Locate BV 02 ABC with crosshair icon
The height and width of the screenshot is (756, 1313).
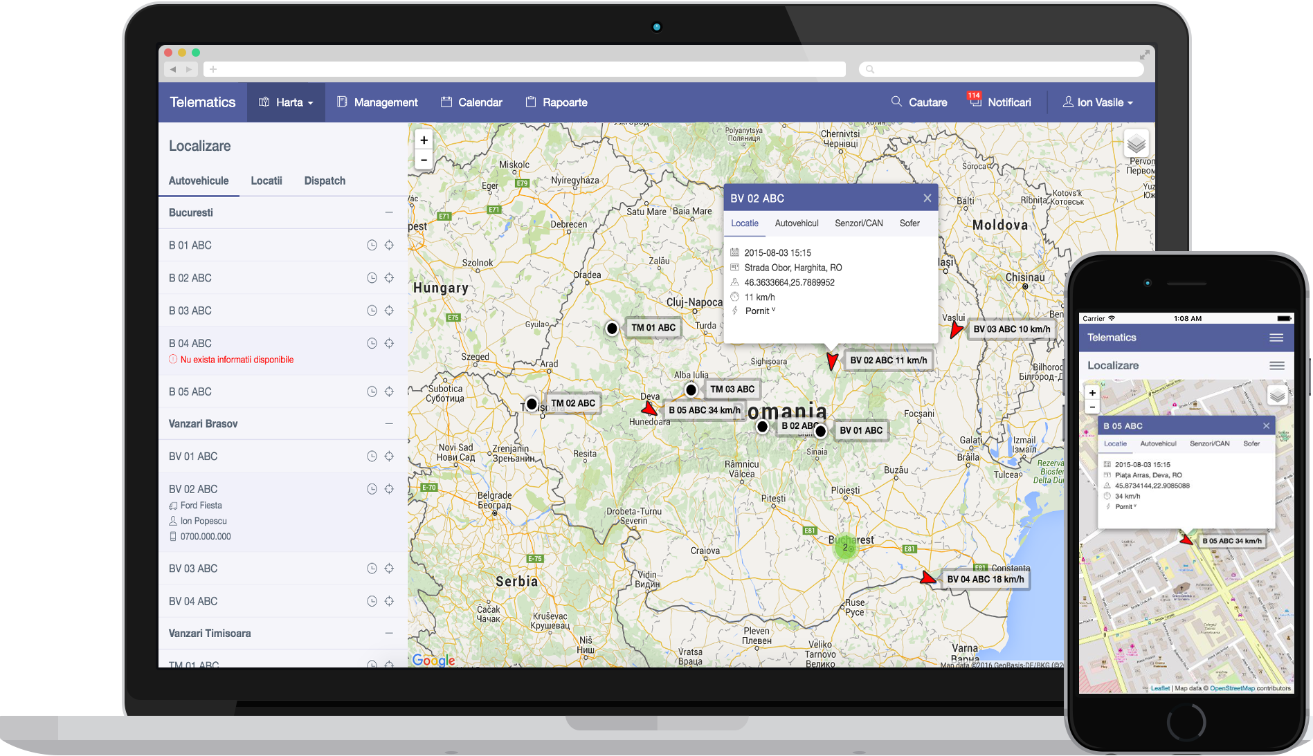389,489
